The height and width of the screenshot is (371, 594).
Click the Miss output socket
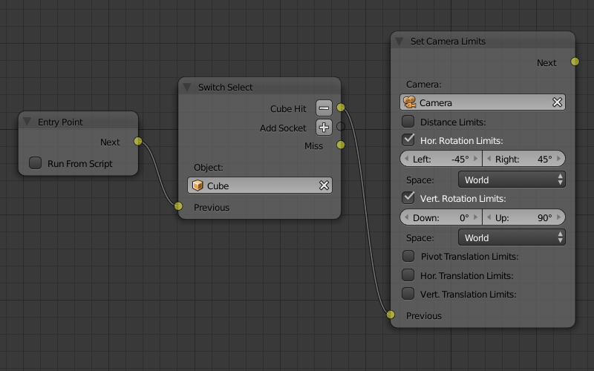pyautogui.click(x=341, y=145)
